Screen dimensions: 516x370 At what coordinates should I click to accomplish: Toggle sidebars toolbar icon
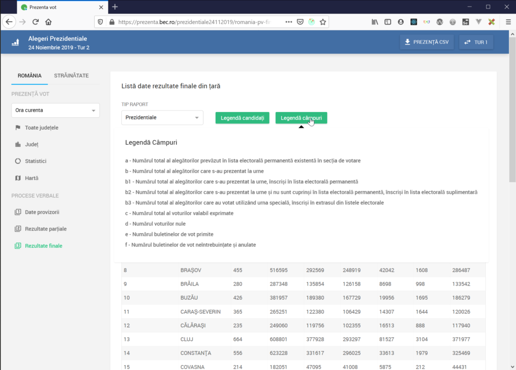(x=388, y=22)
